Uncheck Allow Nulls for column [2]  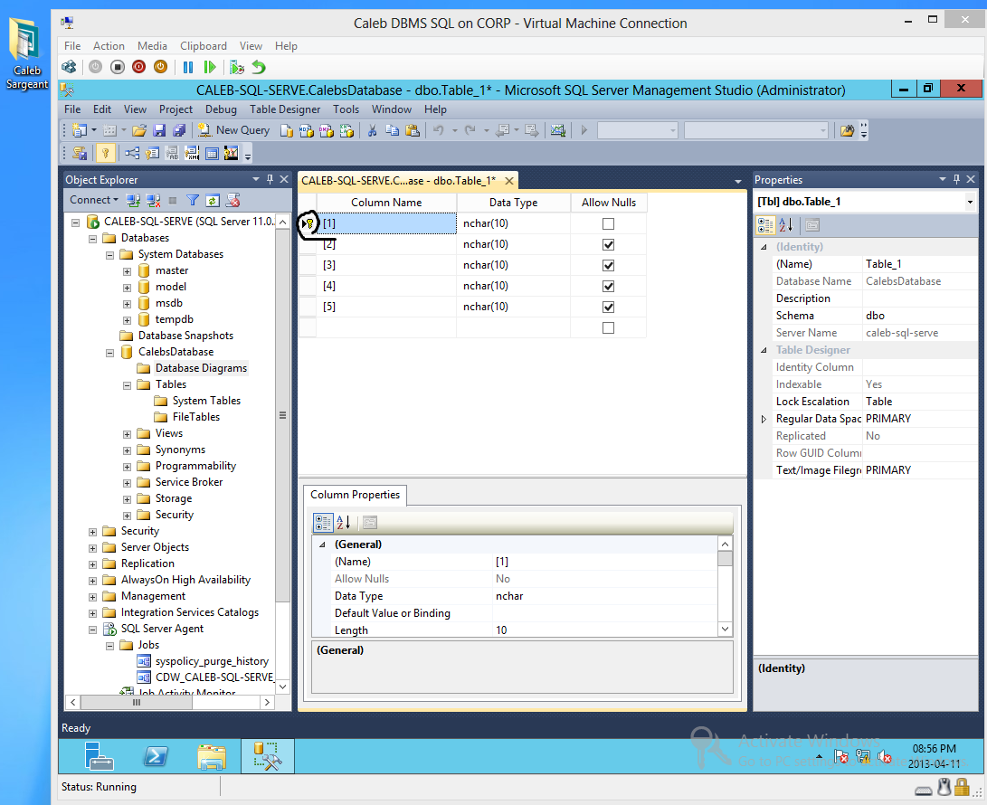[x=608, y=244]
